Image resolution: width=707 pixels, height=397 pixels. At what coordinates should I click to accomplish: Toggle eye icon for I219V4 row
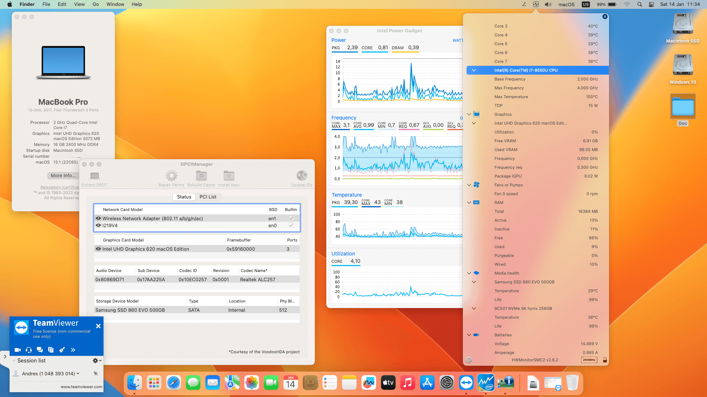(98, 225)
